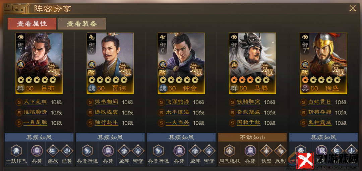Close the 阵容分享 dialog
362x171 pixels.
353,9
